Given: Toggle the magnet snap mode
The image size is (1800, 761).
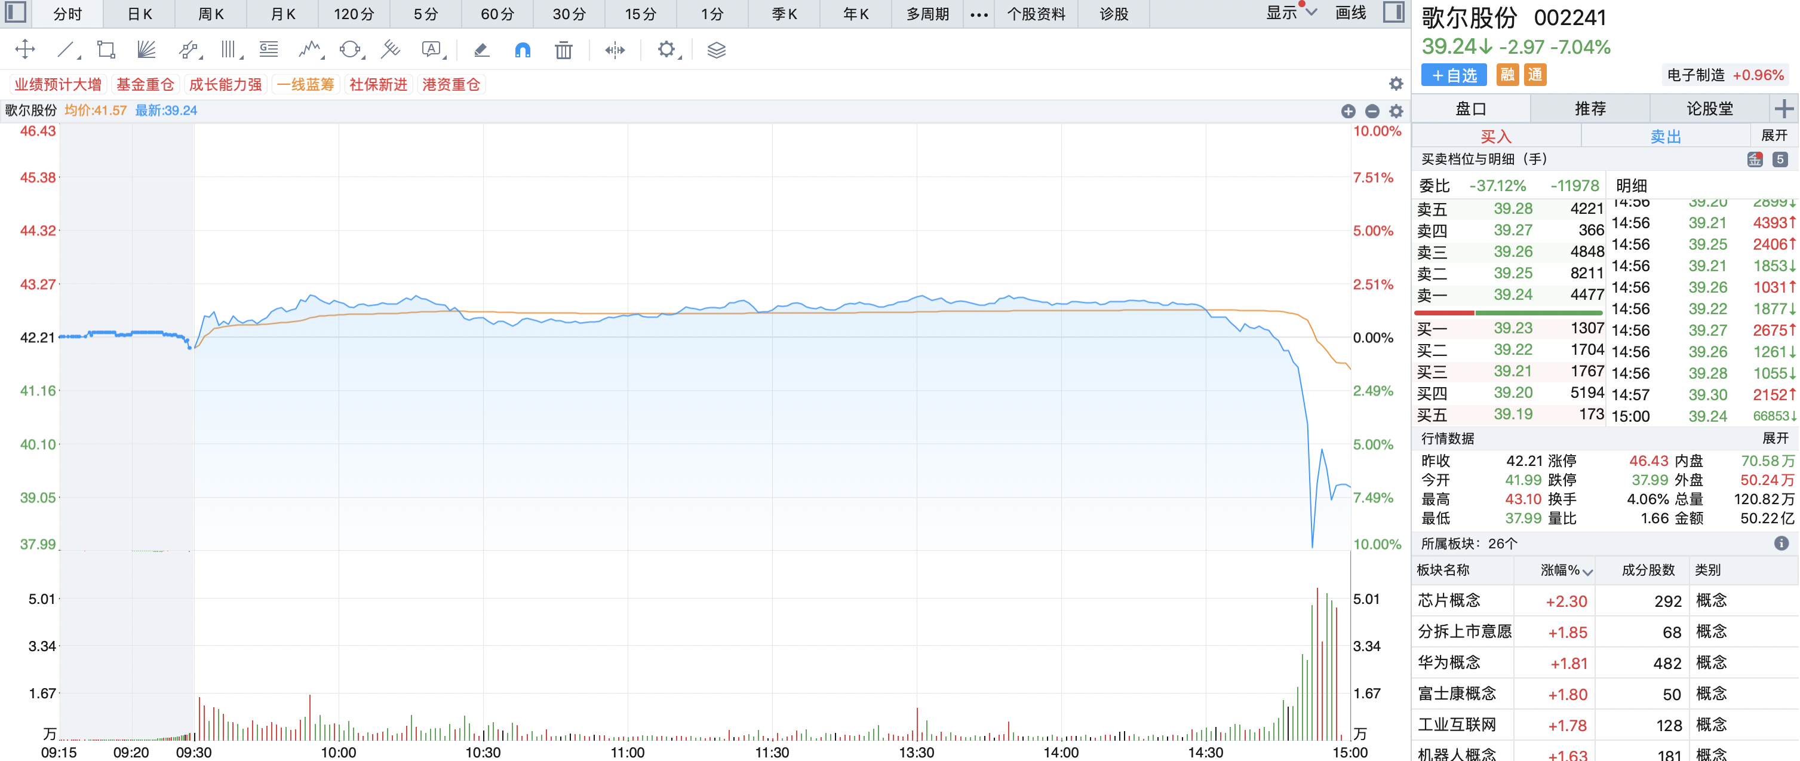Looking at the screenshot, I should tap(522, 50).
